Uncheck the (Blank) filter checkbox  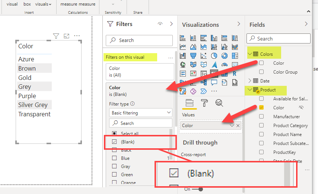(x=114, y=142)
